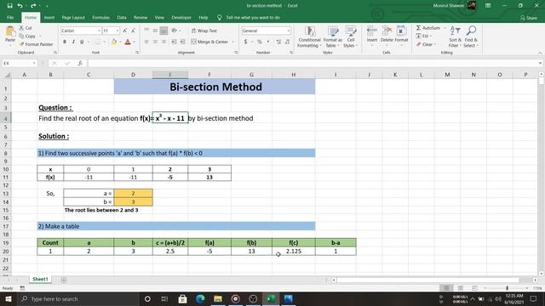Toggle center horizontal alignment
Image resolution: width=545 pixels, height=306 pixels.
point(155,42)
